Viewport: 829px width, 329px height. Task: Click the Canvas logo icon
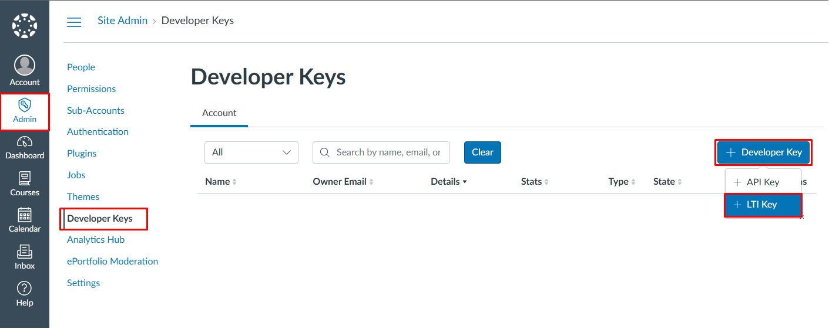pyautogui.click(x=25, y=27)
